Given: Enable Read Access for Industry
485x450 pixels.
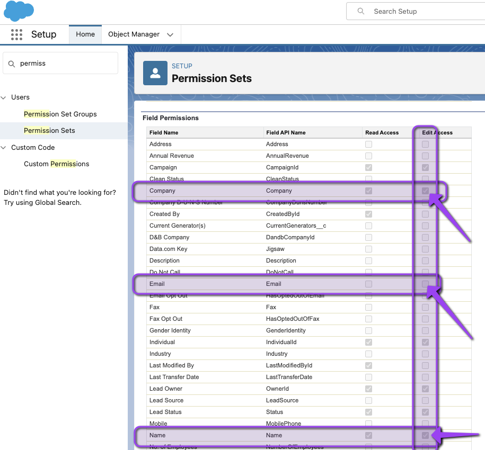Looking at the screenshot, I should 368,354.
